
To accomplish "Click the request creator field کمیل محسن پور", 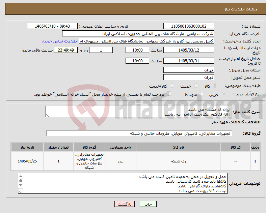I will [147, 41].
